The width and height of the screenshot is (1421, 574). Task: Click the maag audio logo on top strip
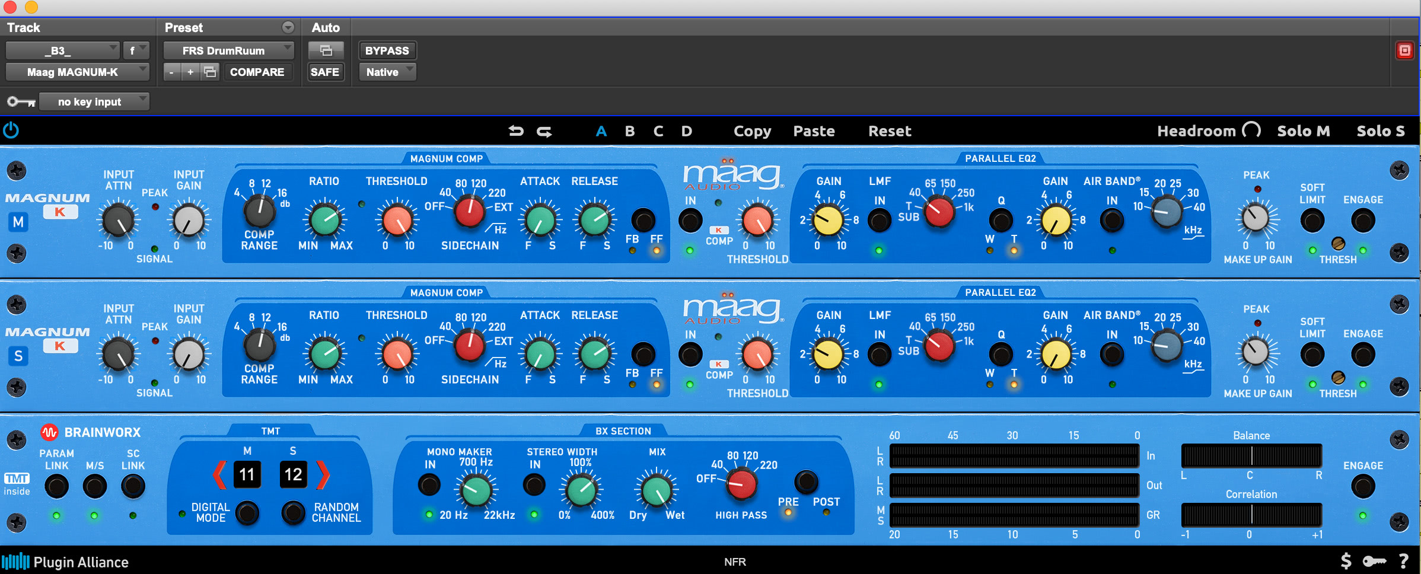(733, 176)
